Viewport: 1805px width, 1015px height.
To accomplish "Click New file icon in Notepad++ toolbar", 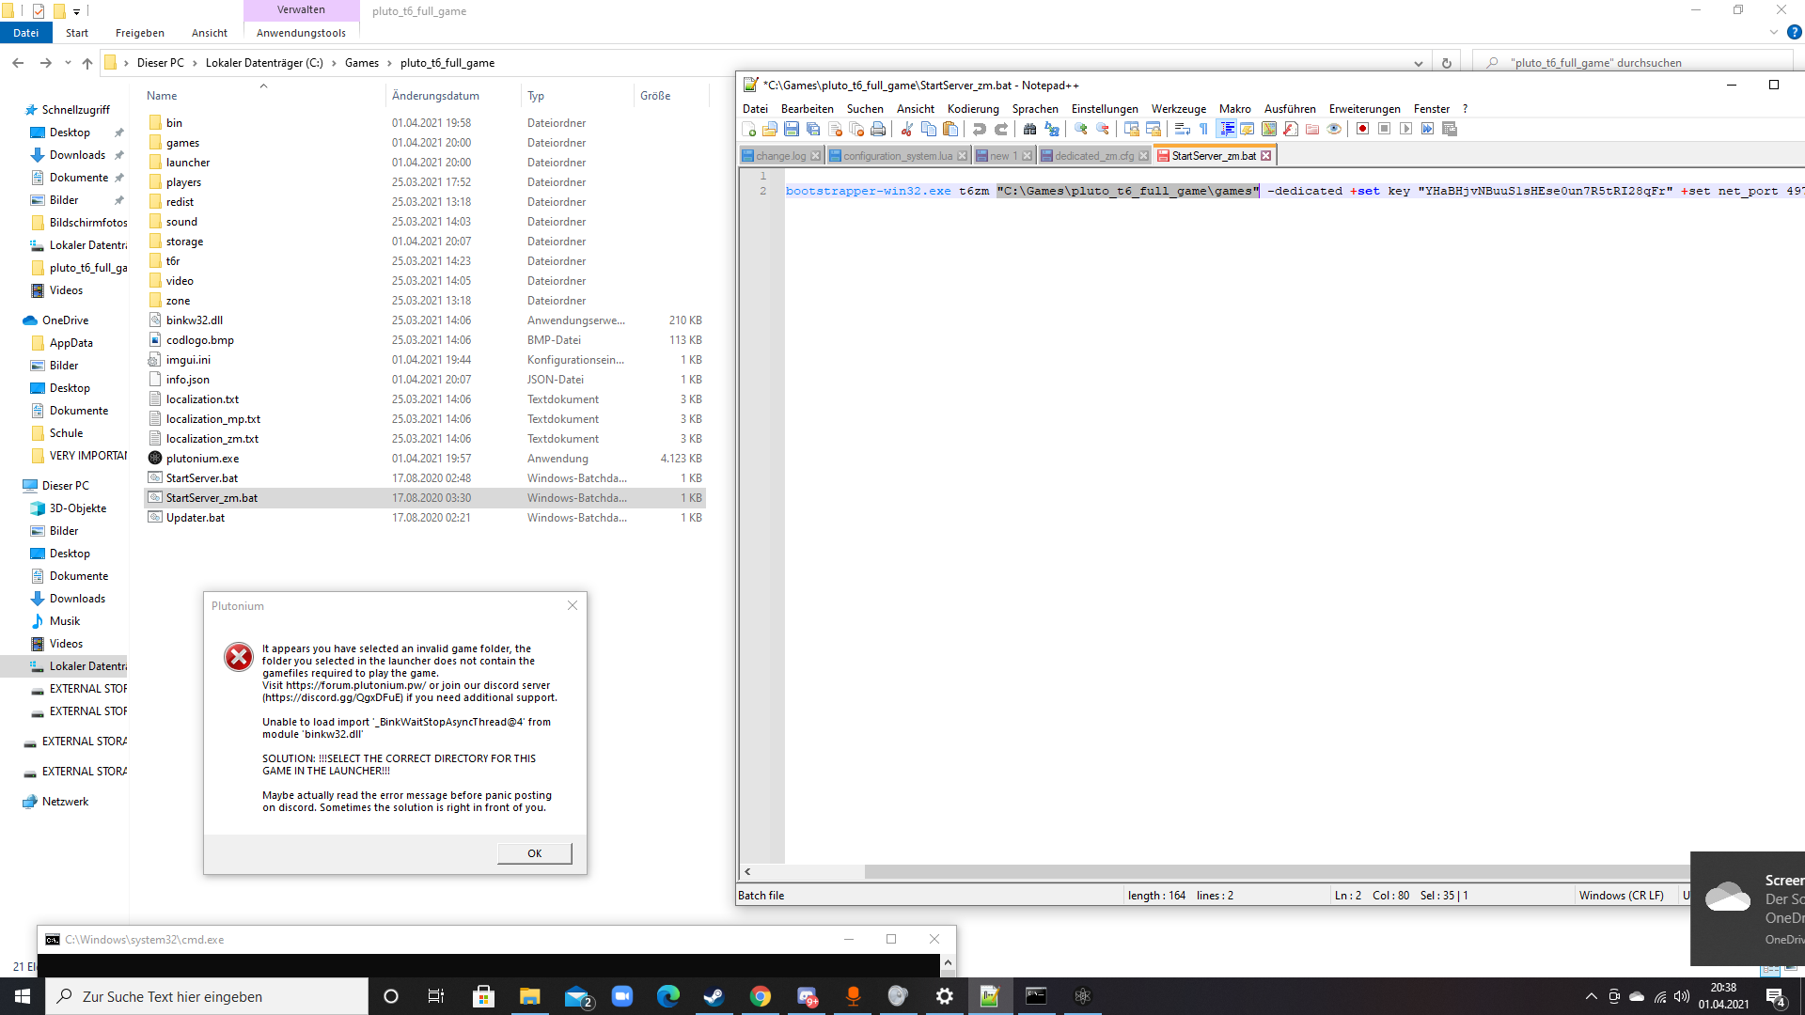I will point(749,129).
